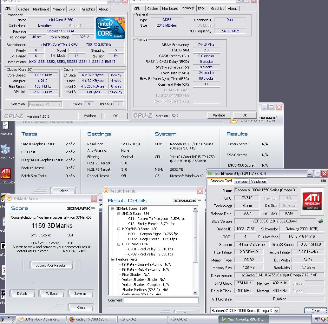Open SPD tab in right CPU-Z window
This screenshot has width=328, height=324.
201,9
